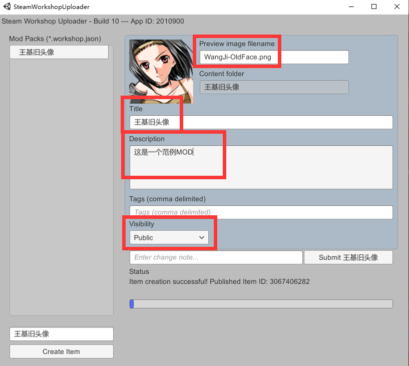Click the Title input field
409x366 pixels.
pyautogui.click(x=261, y=122)
